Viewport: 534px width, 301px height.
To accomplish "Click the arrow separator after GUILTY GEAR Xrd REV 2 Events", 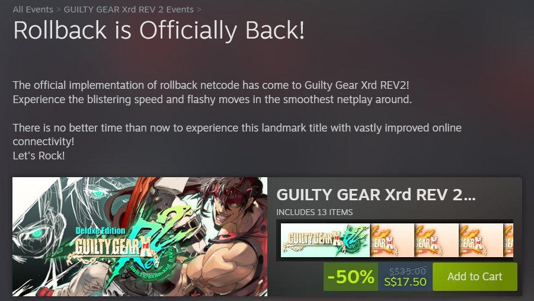I will pyautogui.click(x=199, y=9).
